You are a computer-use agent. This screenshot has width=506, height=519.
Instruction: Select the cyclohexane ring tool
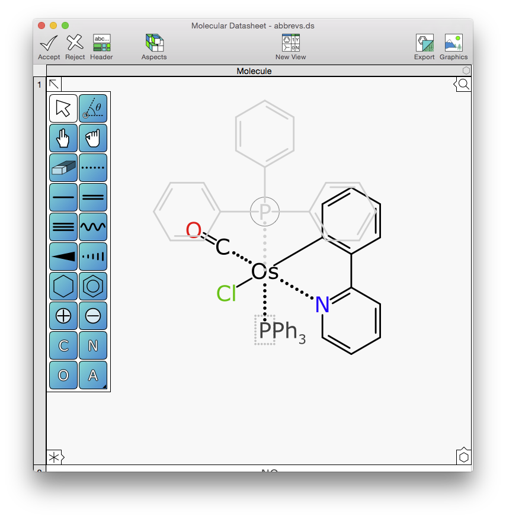click(63, 286)
